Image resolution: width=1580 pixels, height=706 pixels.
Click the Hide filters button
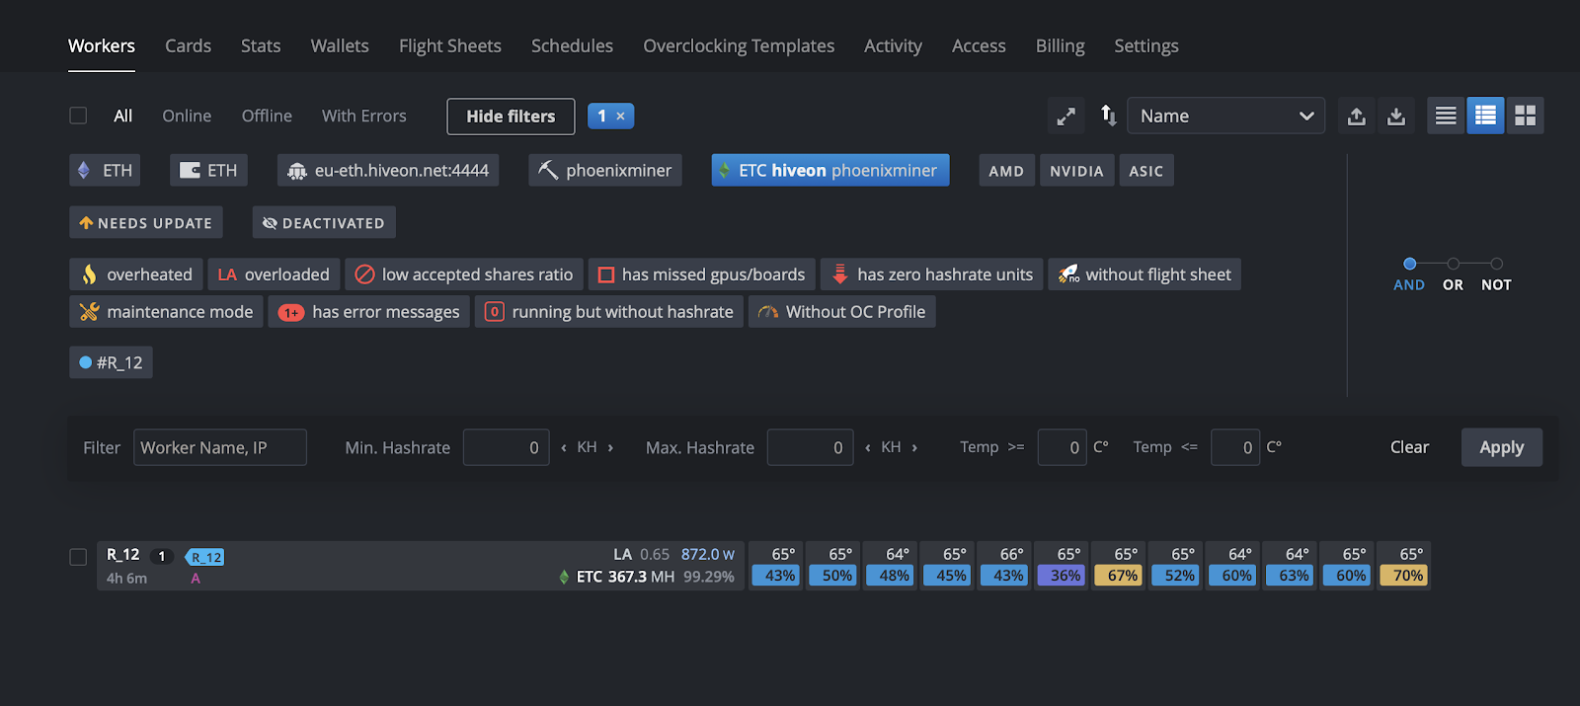[x=511, y=117]
